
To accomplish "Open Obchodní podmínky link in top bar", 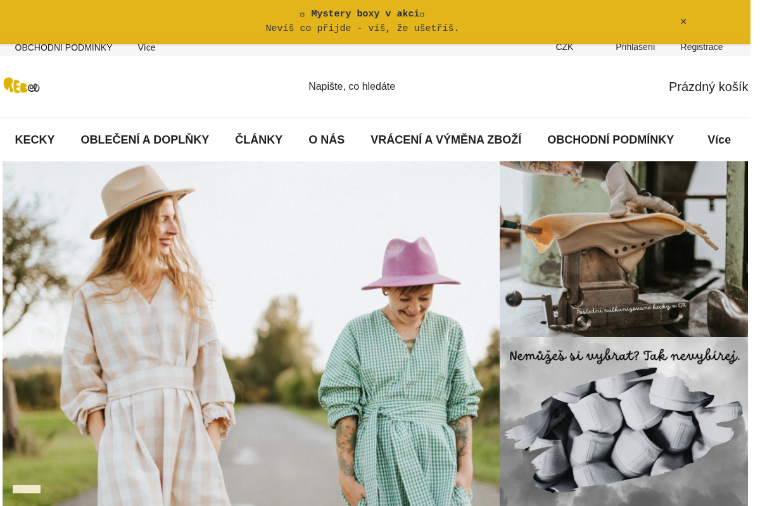I will (x=63, y=47).
